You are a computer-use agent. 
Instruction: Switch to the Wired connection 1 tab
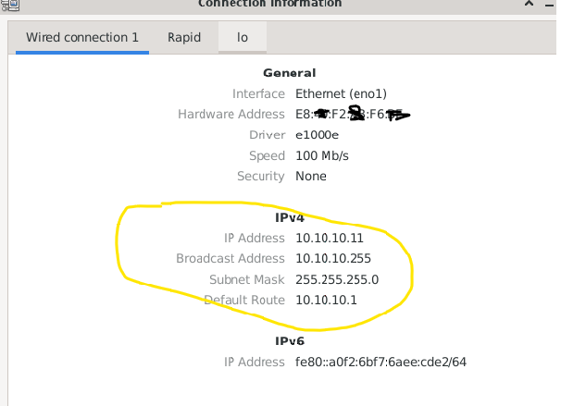(x=82, y=37)
